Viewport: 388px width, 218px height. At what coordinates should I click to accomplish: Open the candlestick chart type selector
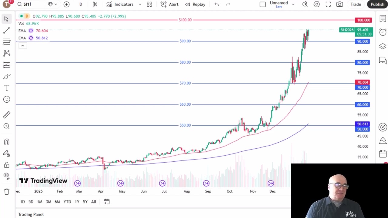[x=95, y=4]
